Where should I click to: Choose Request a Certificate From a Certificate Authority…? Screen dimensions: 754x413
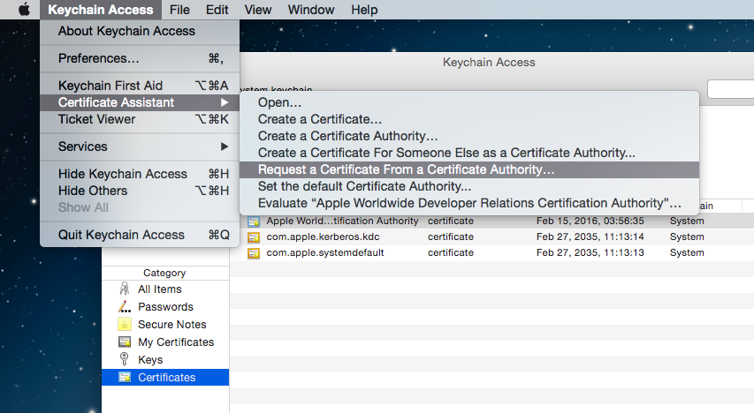point(468,169)
